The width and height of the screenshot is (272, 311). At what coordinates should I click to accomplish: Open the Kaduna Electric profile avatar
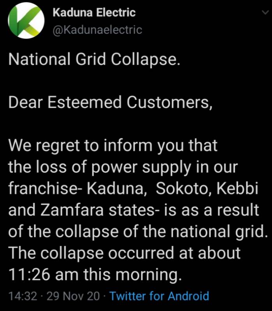26,21
